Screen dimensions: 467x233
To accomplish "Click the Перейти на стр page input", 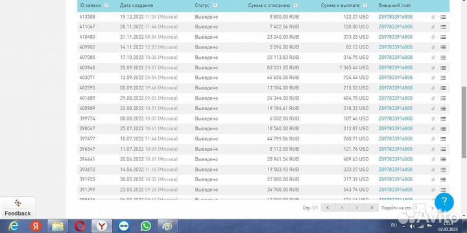I will (420, 208).
